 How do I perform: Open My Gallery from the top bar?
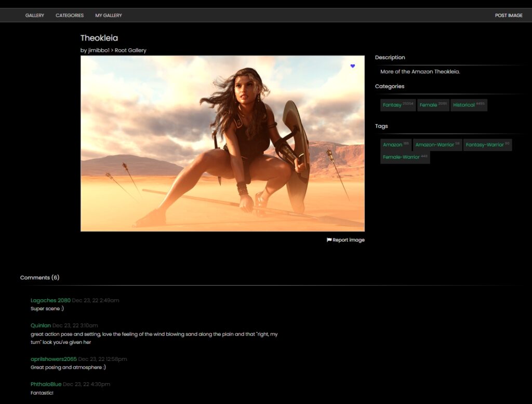[x=109, y=16]
